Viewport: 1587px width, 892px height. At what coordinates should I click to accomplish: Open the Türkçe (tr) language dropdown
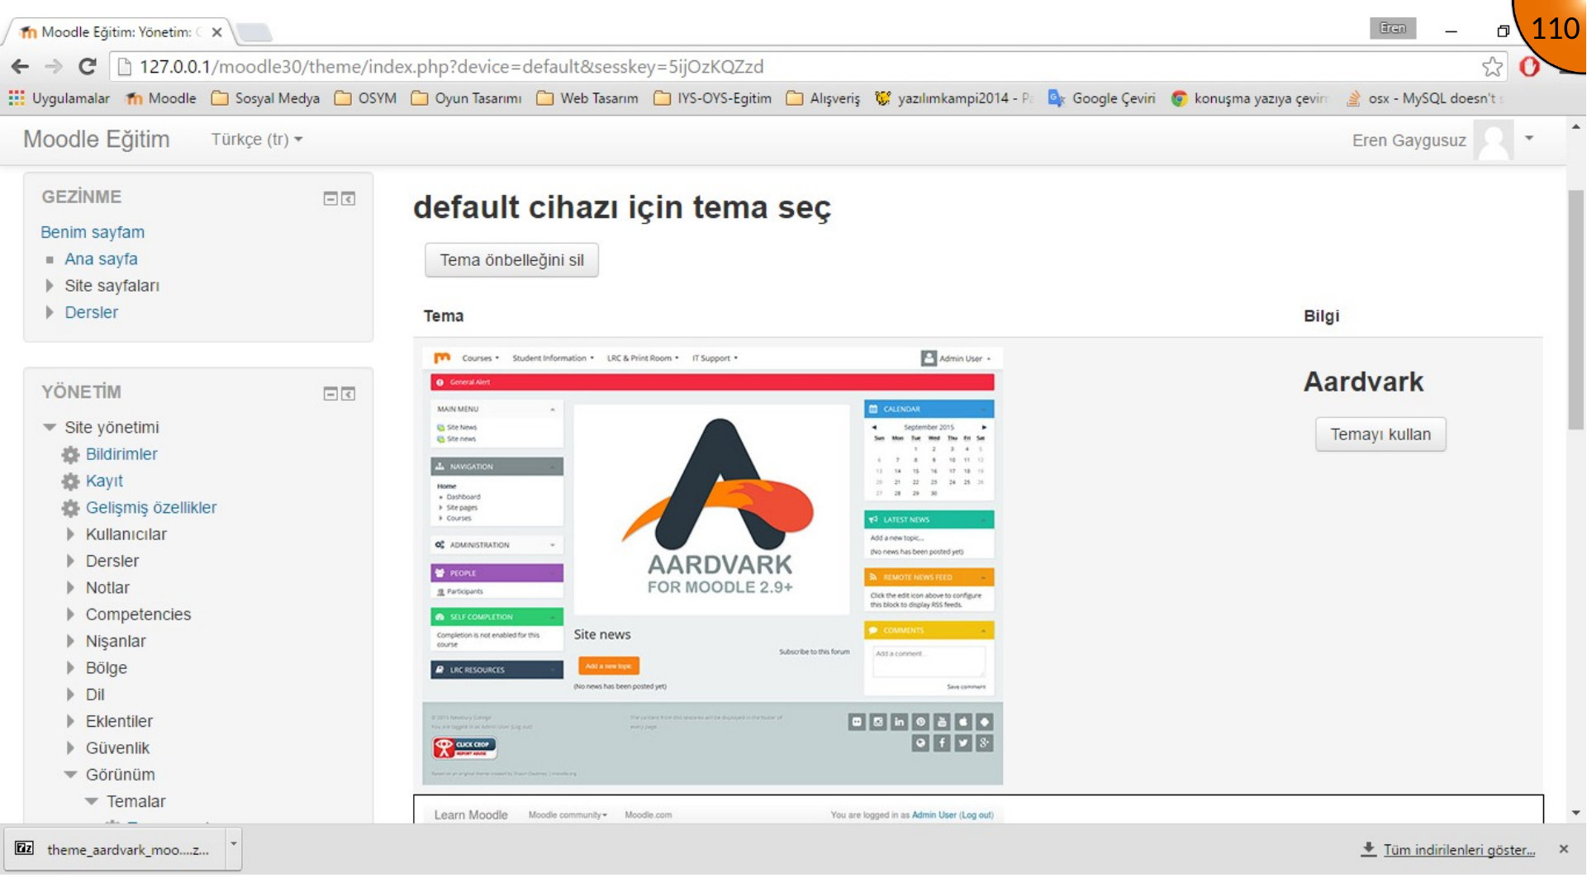coord(257,140)
